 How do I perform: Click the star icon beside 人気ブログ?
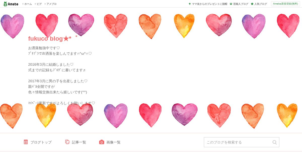[252, 4]
